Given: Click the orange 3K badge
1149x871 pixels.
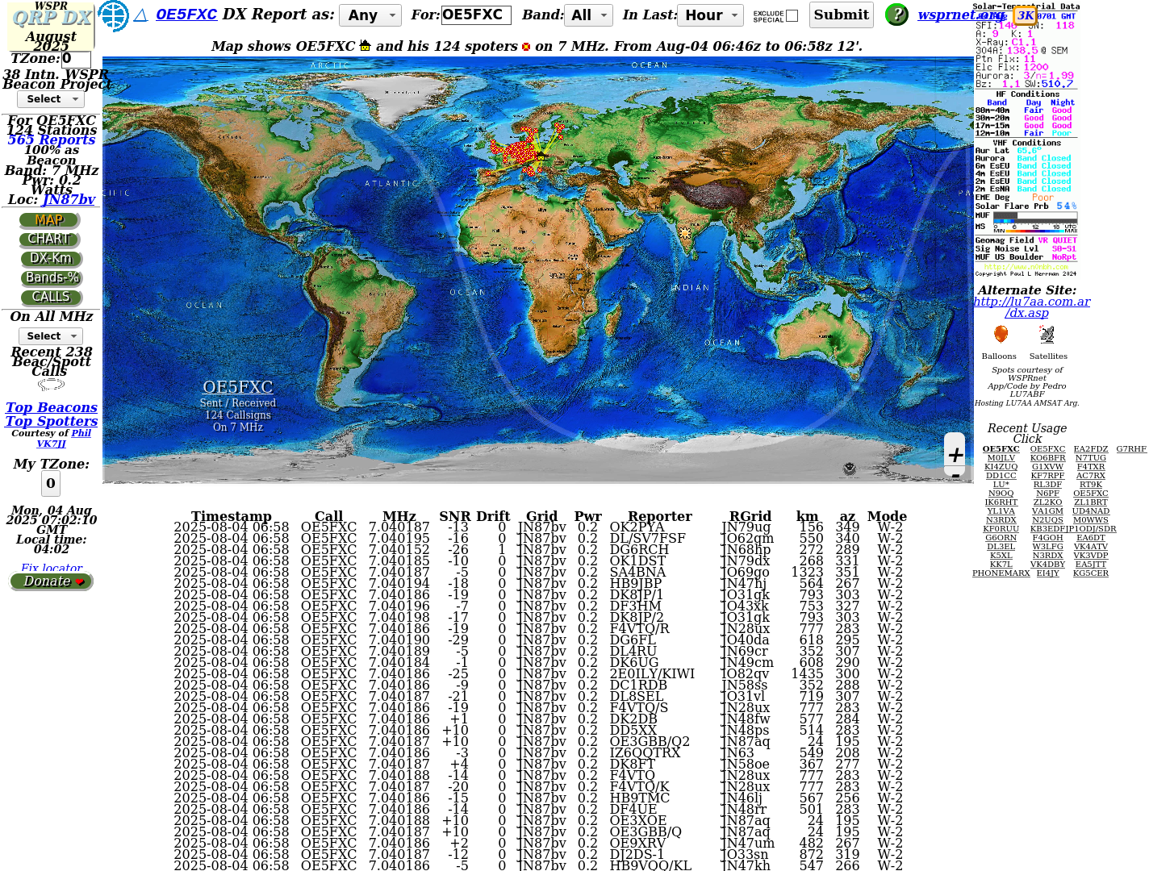Looking at the screenshot, I should [x=1025, y=15].
